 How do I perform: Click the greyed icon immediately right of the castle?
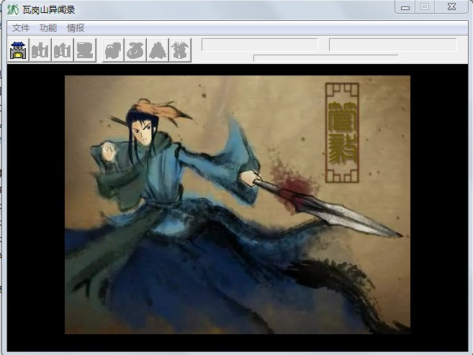click(40, 50)
